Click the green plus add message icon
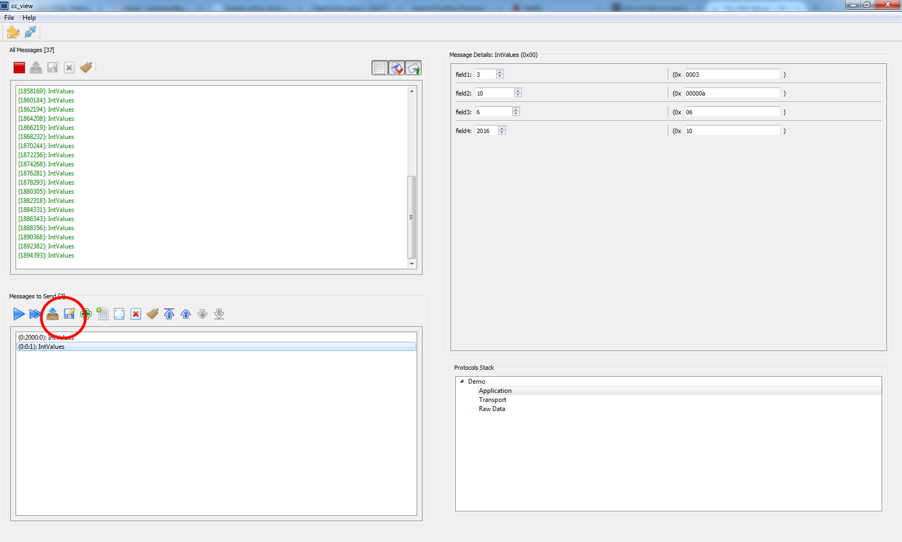902x542 pixels. click(x=86, y=314)
